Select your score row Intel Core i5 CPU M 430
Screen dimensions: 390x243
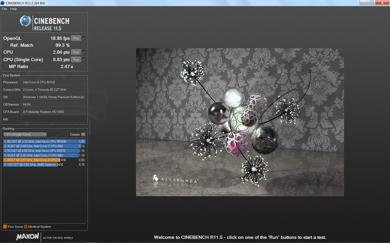44,160
